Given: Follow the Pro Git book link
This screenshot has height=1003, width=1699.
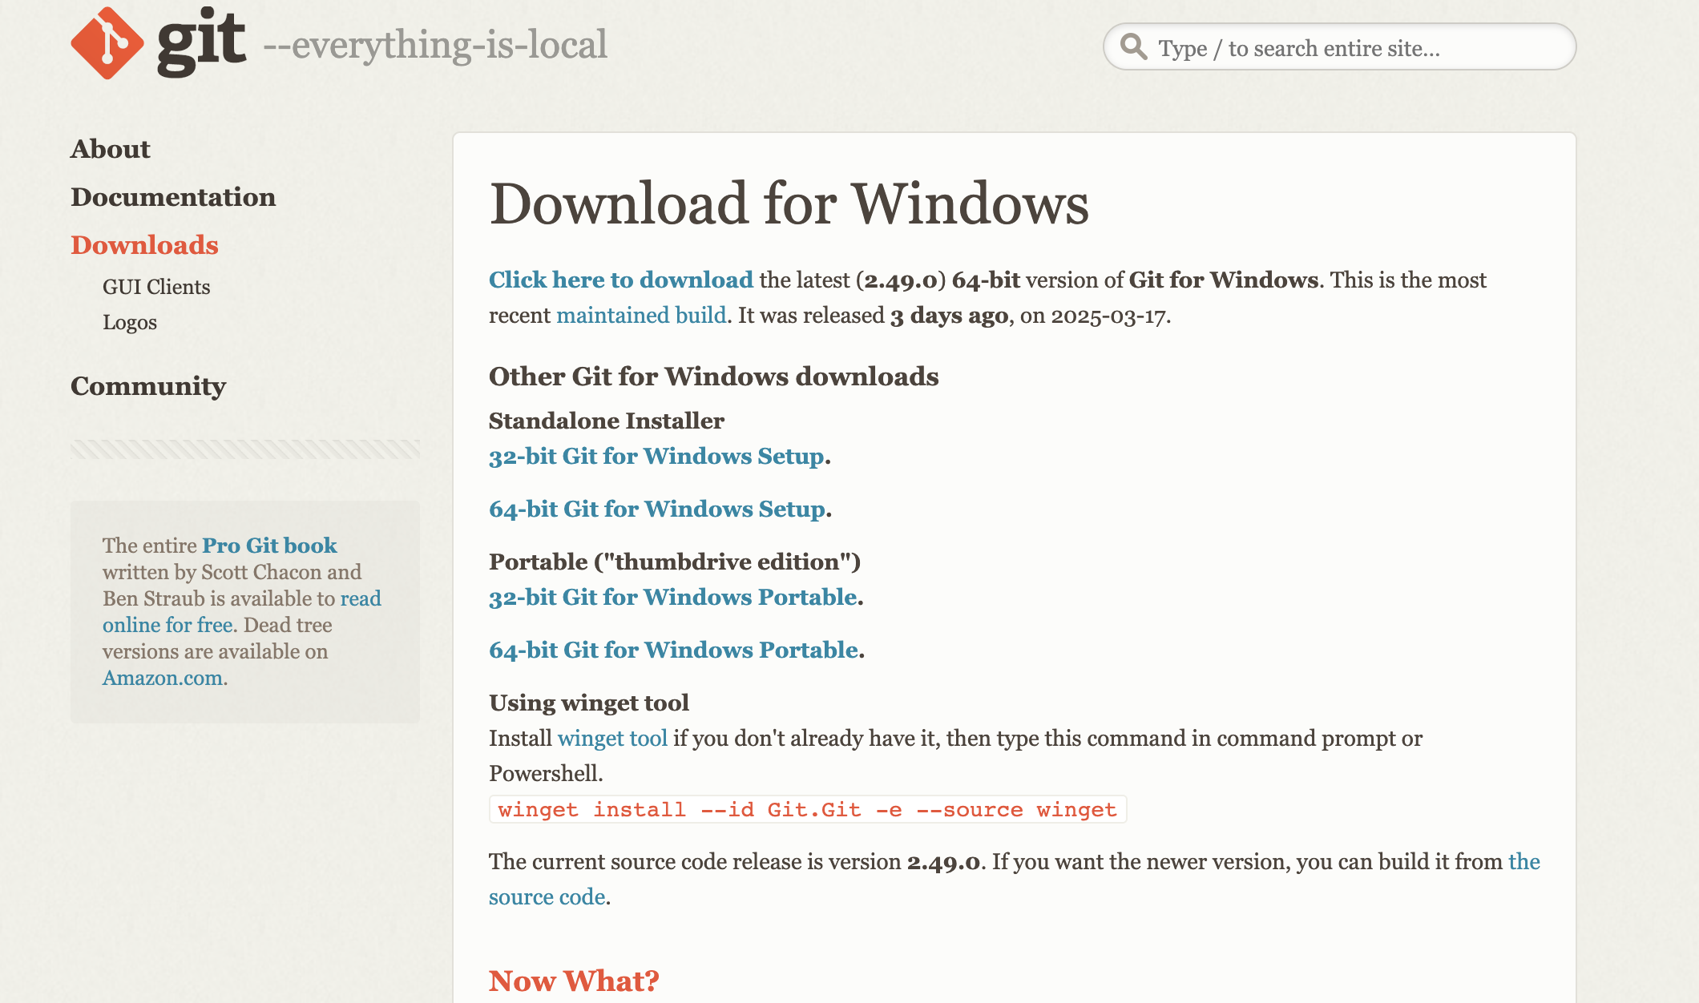Looking at the screenshot, I should 269,546.
